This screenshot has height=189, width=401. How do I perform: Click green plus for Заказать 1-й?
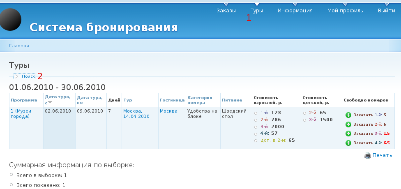point(348,115)
